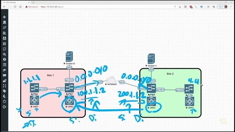This screenshot has height=132, width=235.
Task: Click the Close lab power icon
Action: [4, 101]
